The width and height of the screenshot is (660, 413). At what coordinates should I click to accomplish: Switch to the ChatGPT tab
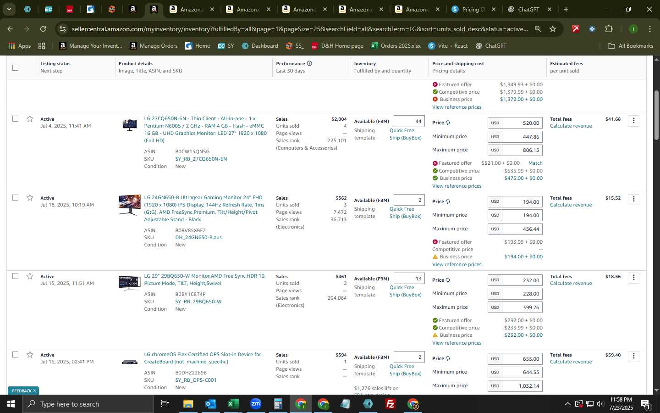pos(529,9)
